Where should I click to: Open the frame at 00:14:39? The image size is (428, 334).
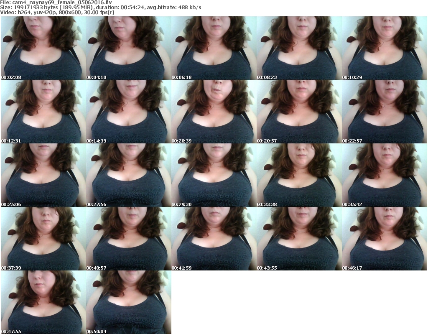[129, 112]
